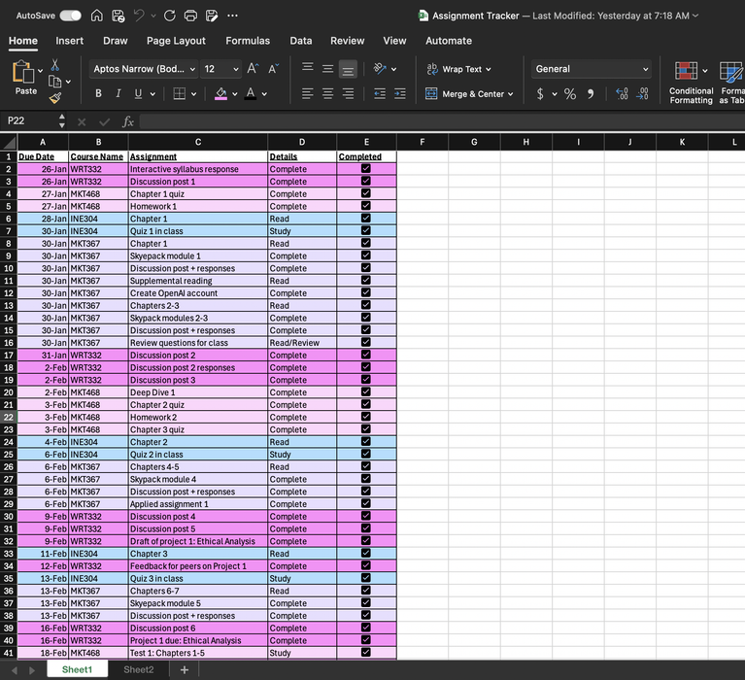Screen dimensions: 745x680
Task: Toggle Italic formatting
Action: pyautogui.click(x=119, y=93)
